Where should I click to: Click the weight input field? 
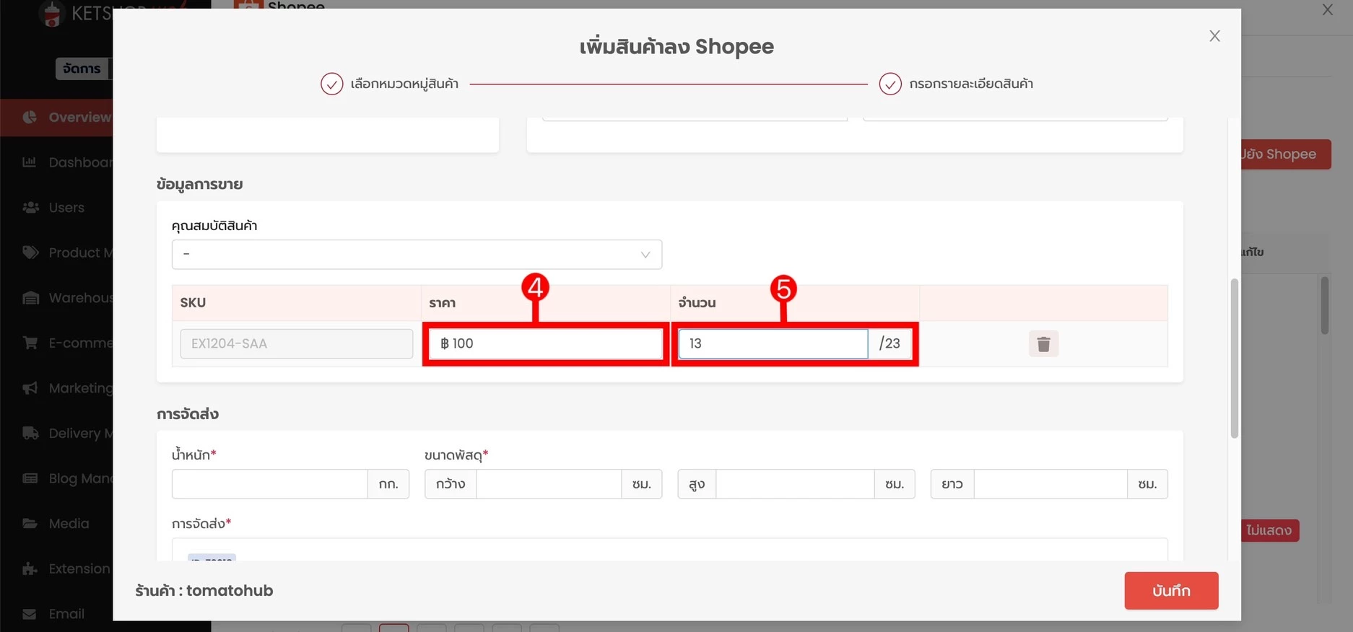tap(270, 484)
